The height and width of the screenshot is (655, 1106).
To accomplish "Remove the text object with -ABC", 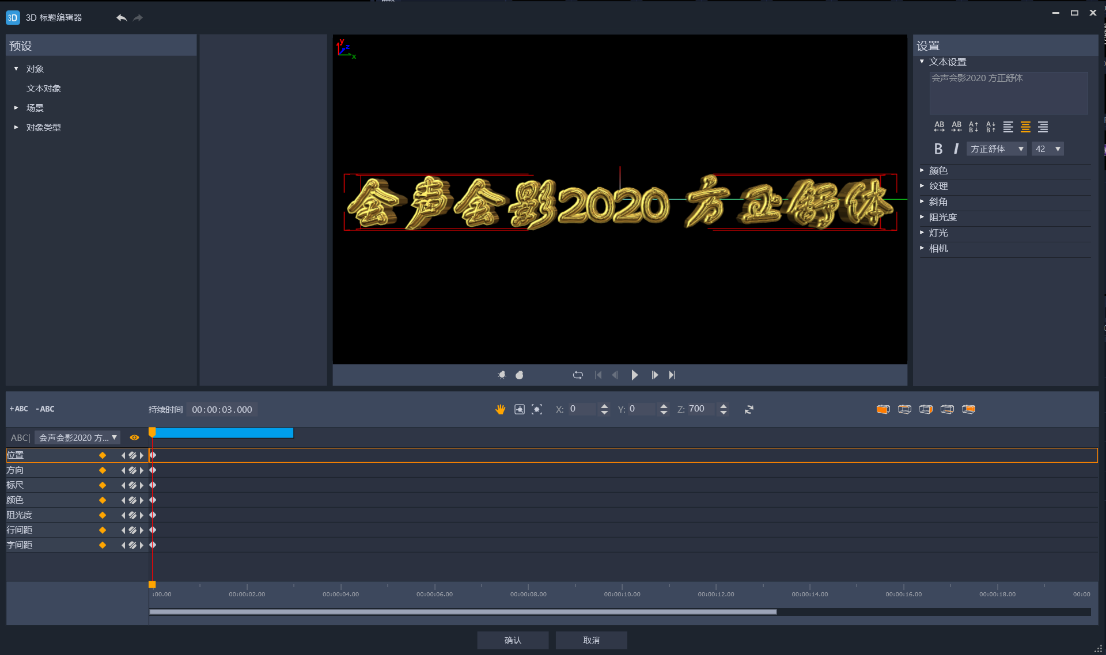I will (x=45, y=409).
